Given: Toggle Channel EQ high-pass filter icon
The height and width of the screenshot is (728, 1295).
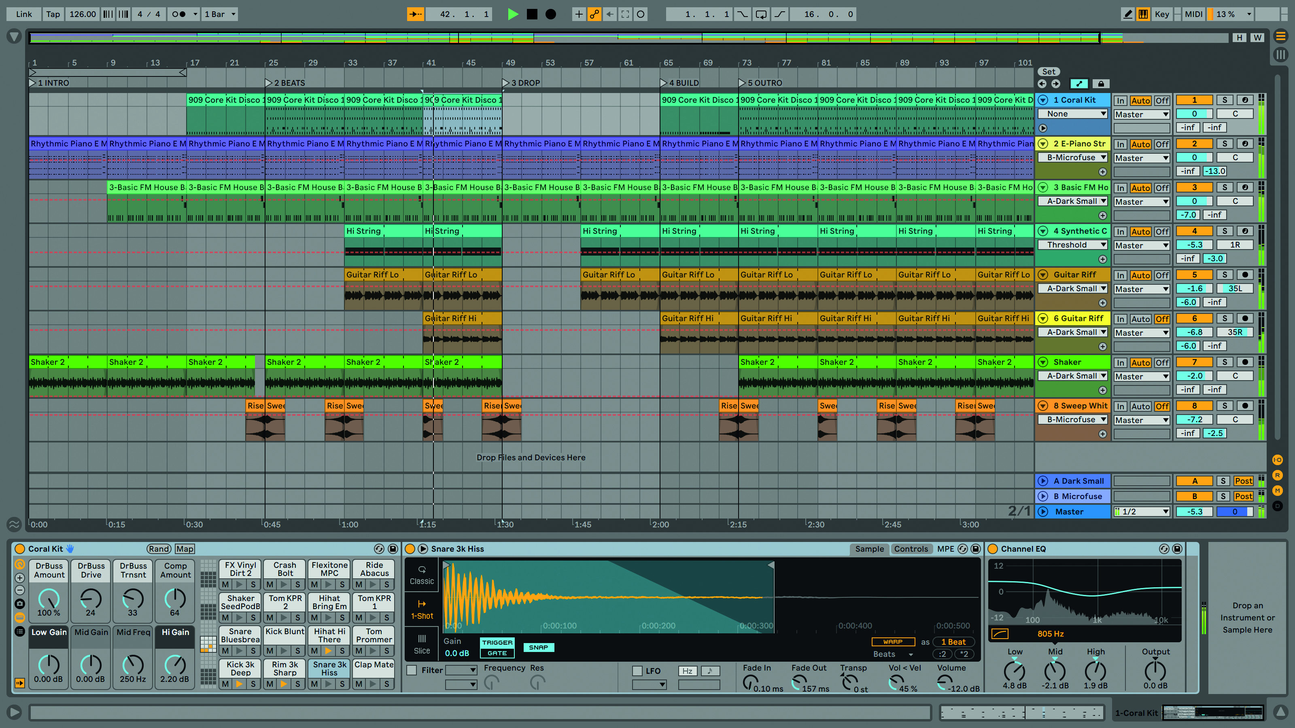Looking at the screenshot, I should (1000, 634).
